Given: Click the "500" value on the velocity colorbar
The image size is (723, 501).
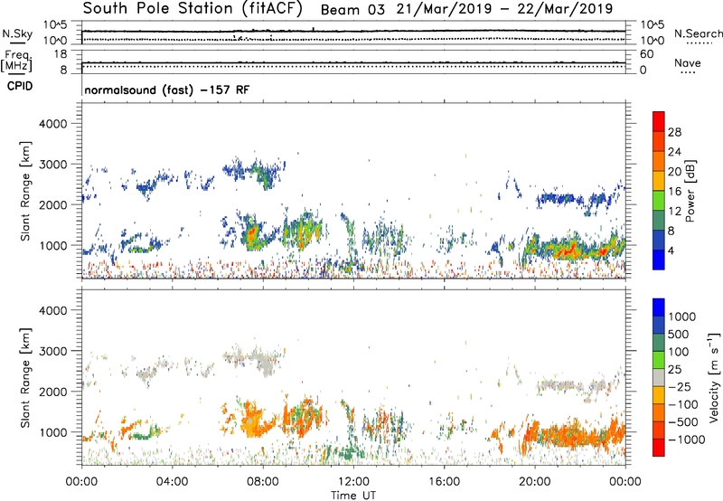Looking at the screenshot, I should pos(679,335).
